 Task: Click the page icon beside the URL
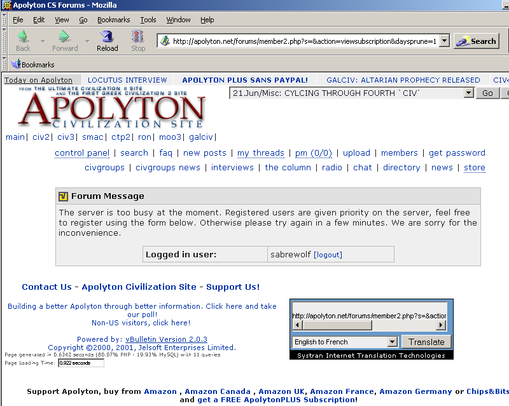click(x=165, y=41)
